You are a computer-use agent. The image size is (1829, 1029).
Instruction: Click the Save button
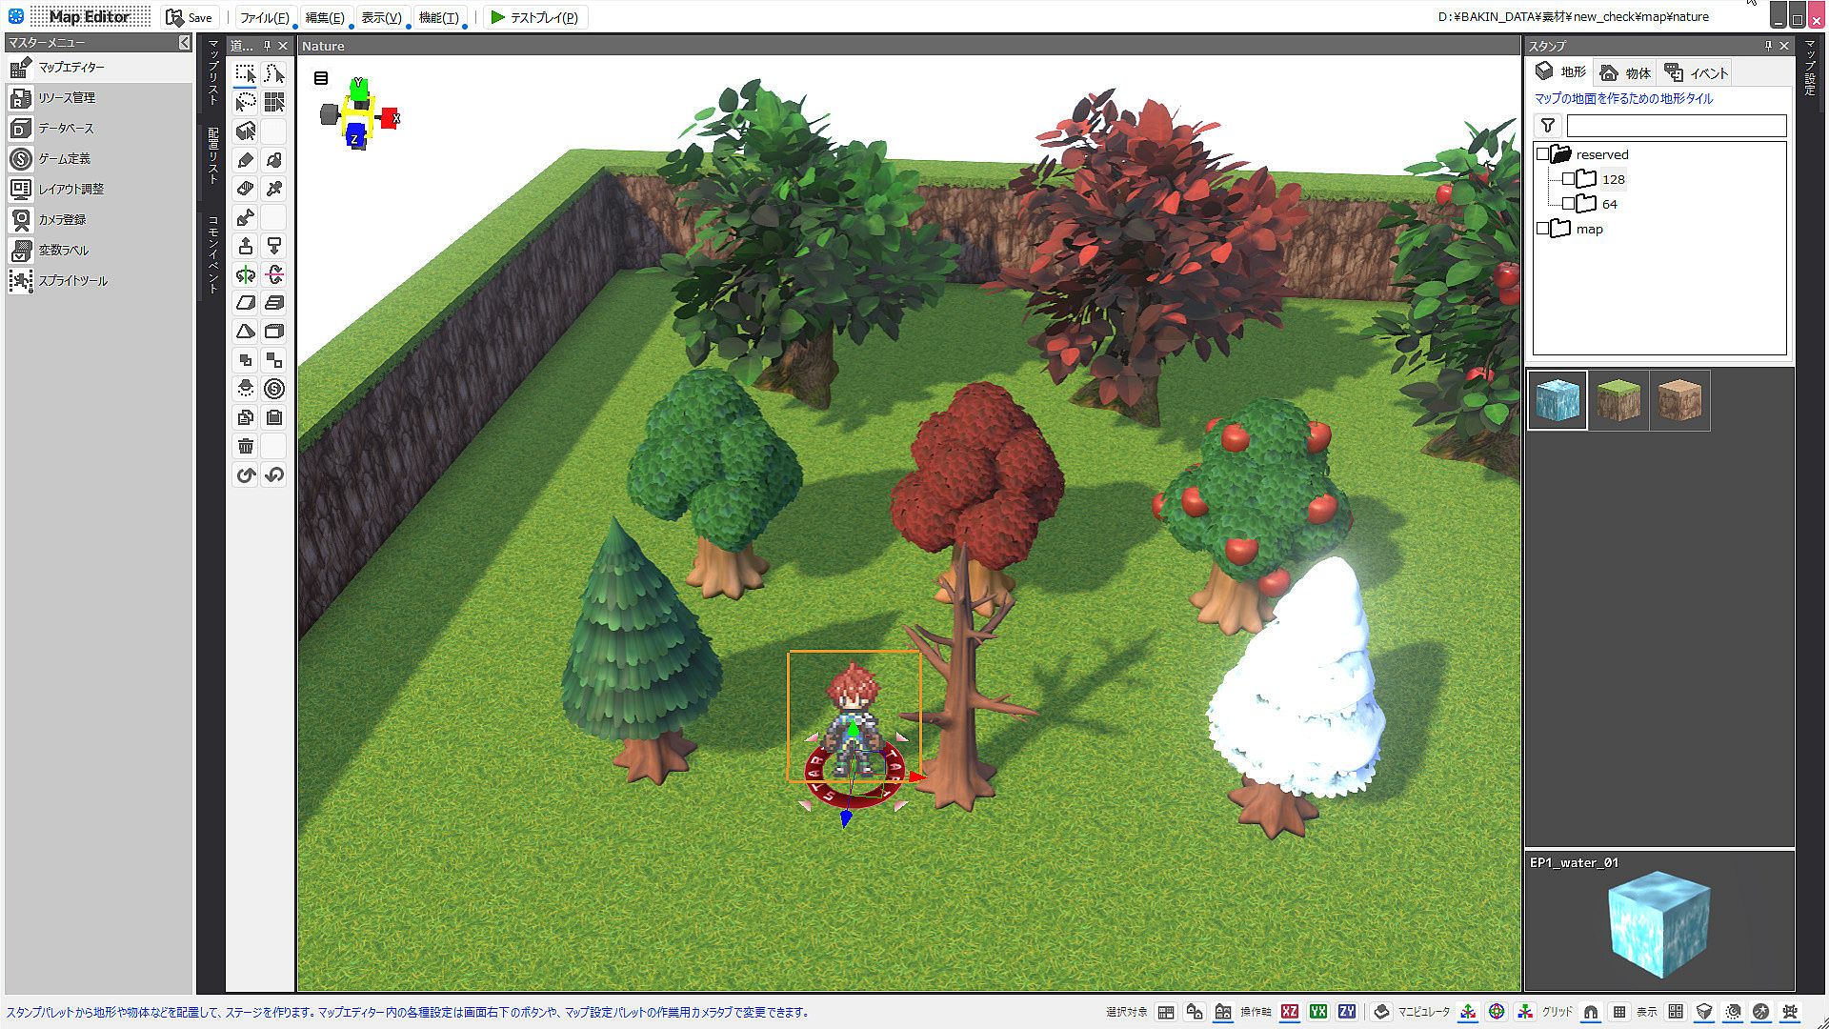[189, 17]
